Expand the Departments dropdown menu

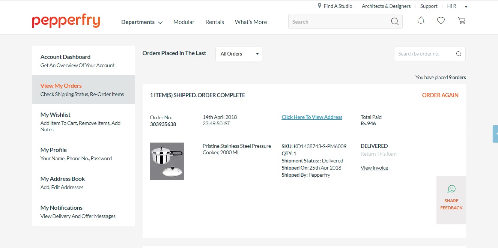[x=141, y=22]
